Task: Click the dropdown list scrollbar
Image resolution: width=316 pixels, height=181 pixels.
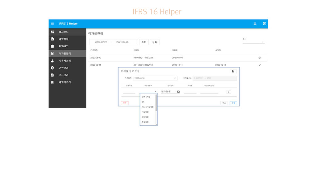Action: click(x=156, y=103)
